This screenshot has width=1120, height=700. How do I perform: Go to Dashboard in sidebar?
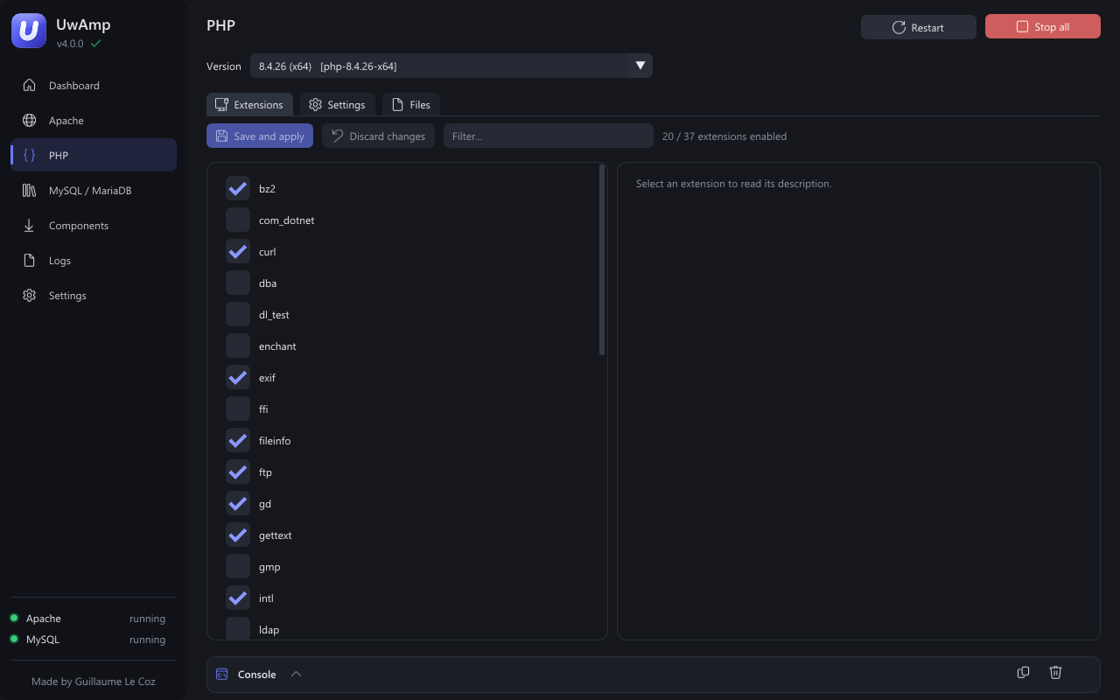94,86
